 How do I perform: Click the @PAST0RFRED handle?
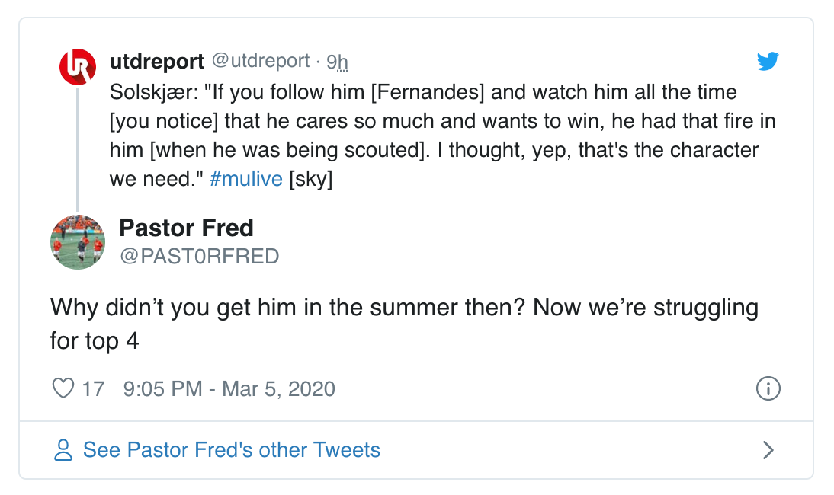point(199,257)
